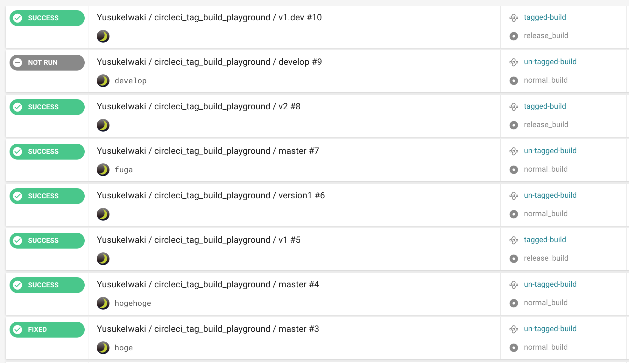Click the hogehoge commit label on master #4
Viewport: 629px width, 363px height.
click(x=133, y=303)
